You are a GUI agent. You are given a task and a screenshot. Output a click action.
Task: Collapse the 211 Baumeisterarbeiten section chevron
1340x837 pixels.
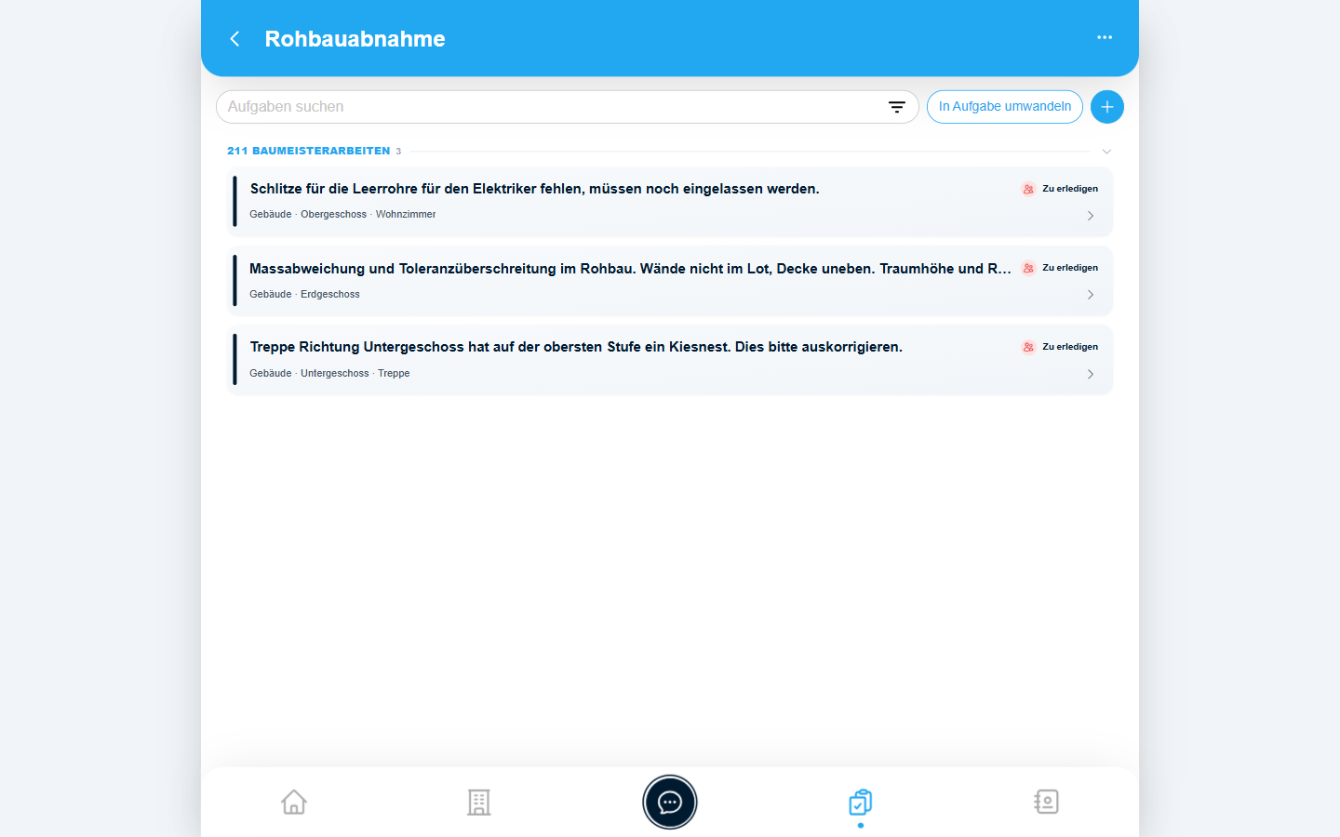pos(1106,152)
